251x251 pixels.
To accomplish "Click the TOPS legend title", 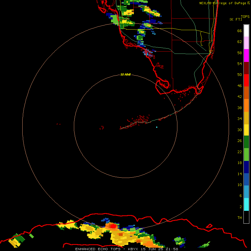I will (x=245, y=16).
